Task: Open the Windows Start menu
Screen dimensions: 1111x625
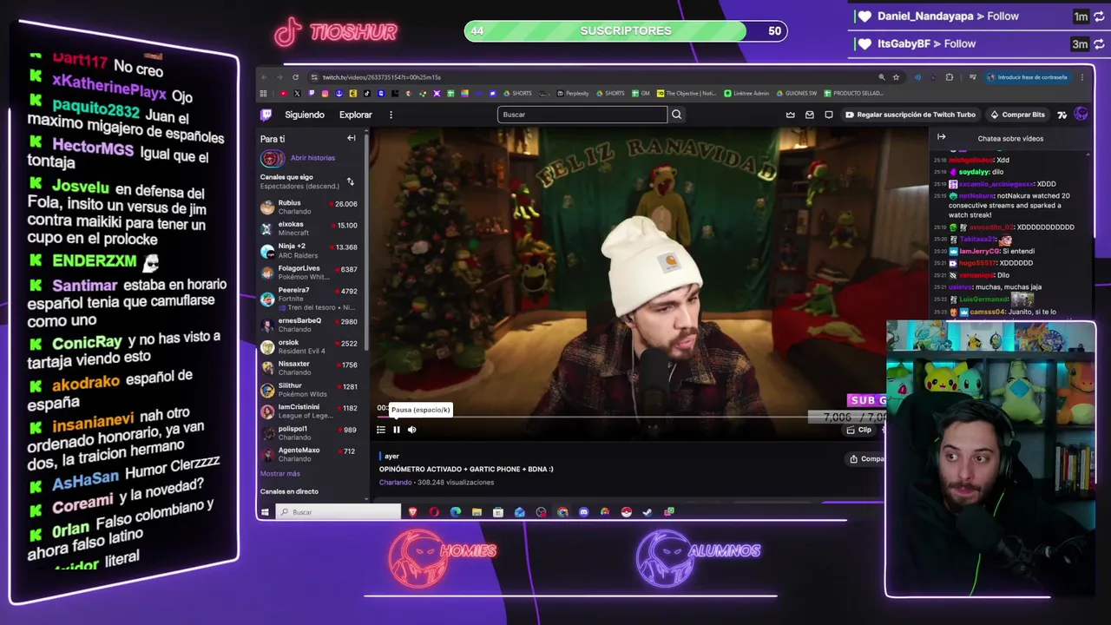Action: tap(266, 512)
